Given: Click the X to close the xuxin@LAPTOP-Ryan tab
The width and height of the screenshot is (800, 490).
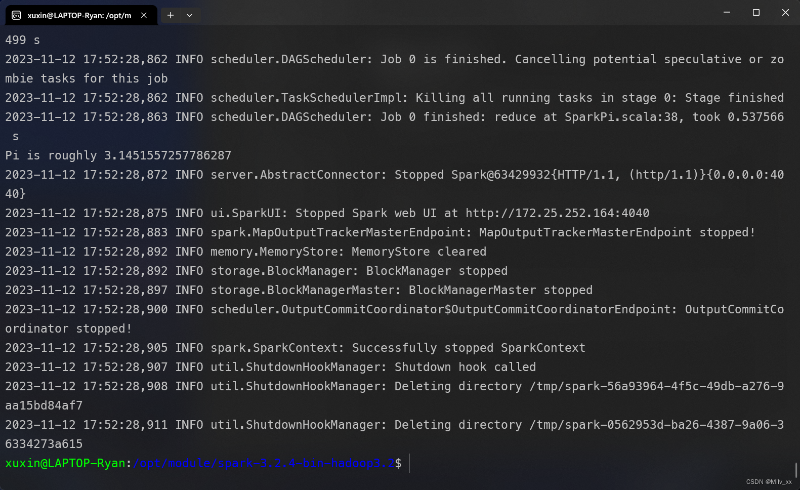Looking at the screenshot, I should [144, 15].
